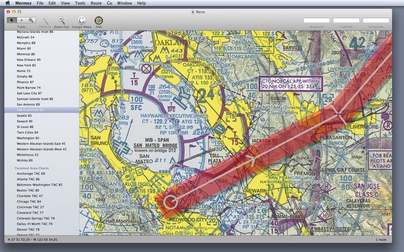The height and width of the screenshot is (252, 404).
Task: Select Salt Lake City 87 chart
Action: (29, 93)
